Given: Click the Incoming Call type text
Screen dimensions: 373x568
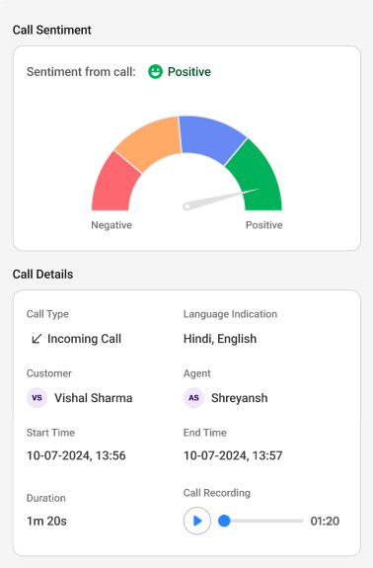Looking at the screenshot, I should pyautogui.click(x=84, y=339).
